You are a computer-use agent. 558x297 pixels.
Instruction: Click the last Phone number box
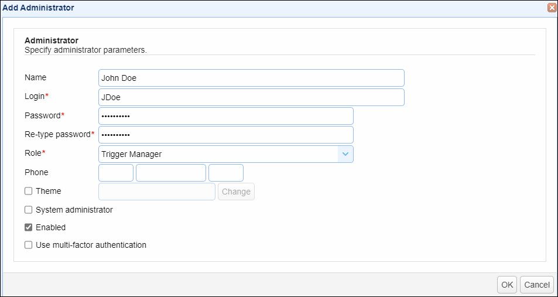(225, 173)
